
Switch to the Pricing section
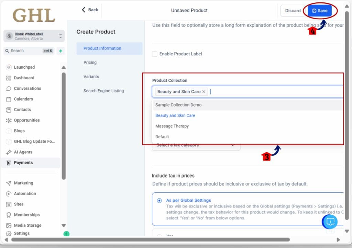[x=90, y=63]
